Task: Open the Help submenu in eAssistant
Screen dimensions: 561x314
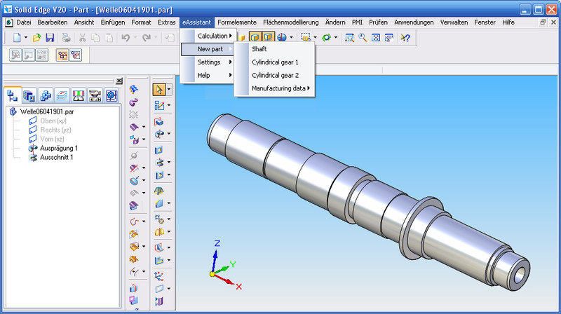Action: pos(203,75)
